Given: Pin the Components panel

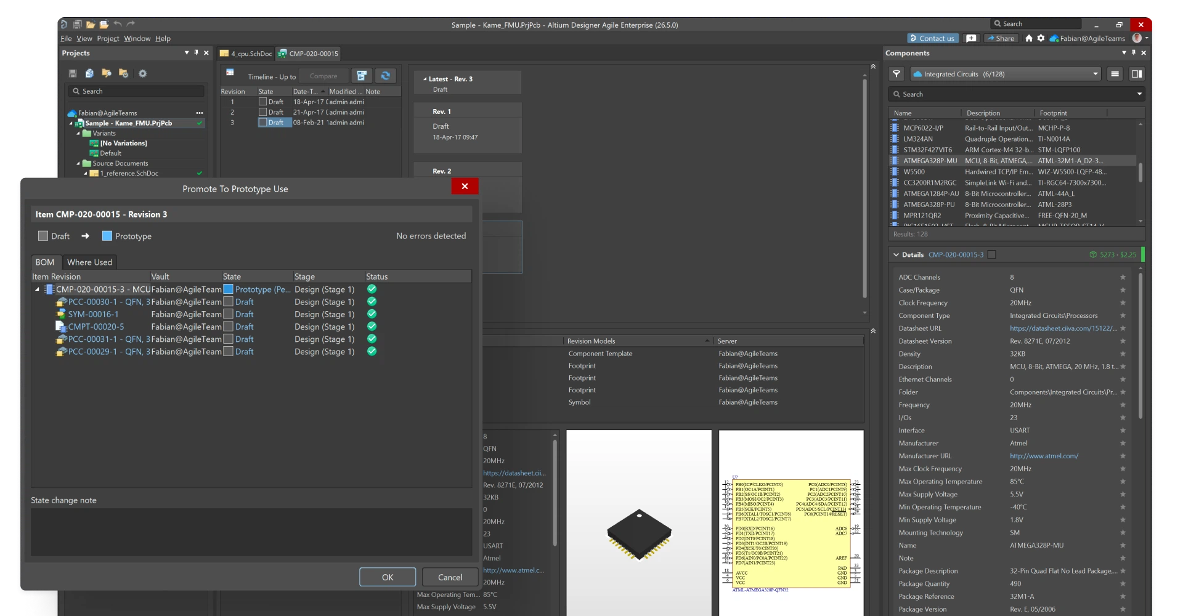Looking at the screenshot, I should pyautogui.click(x=1134, y=53).
